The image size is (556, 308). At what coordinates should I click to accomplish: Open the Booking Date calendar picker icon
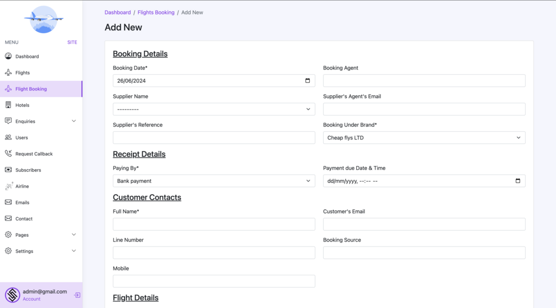[308, 81]
